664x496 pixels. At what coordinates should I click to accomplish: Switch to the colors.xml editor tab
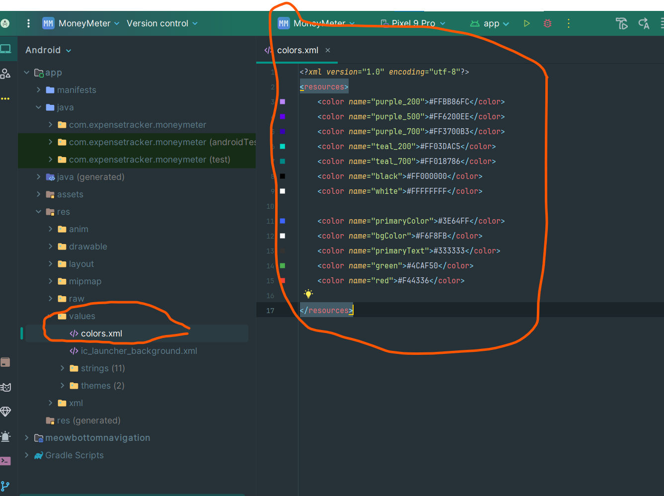coord(297,50)
